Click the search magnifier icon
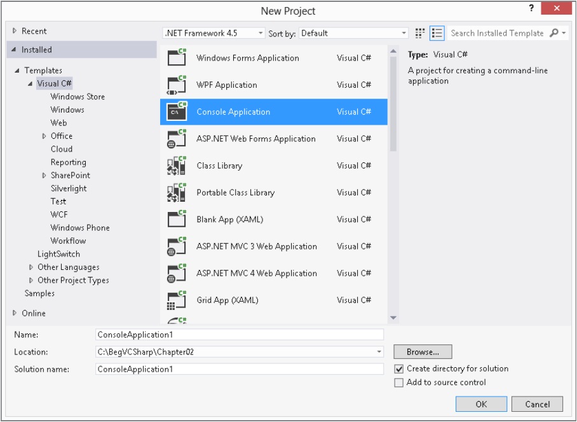Image resolution: width=577 pixels, height=422 pixels. pos(554,33)
